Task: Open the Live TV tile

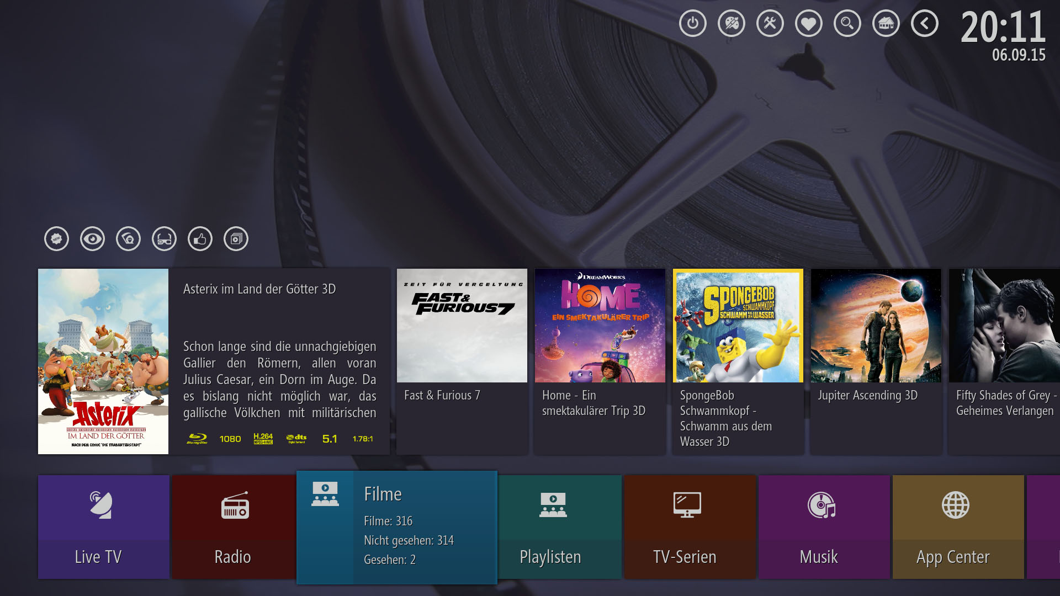Action: [x=103, y=527]
